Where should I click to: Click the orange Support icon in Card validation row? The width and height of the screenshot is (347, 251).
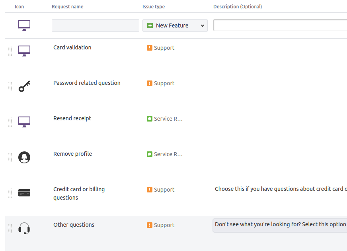(150, 48)
